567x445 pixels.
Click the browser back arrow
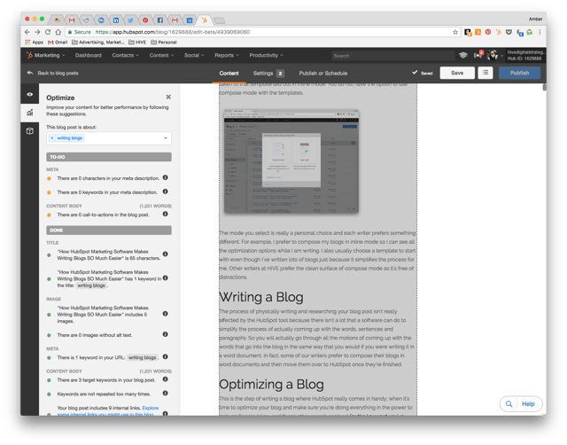point(27,32)
